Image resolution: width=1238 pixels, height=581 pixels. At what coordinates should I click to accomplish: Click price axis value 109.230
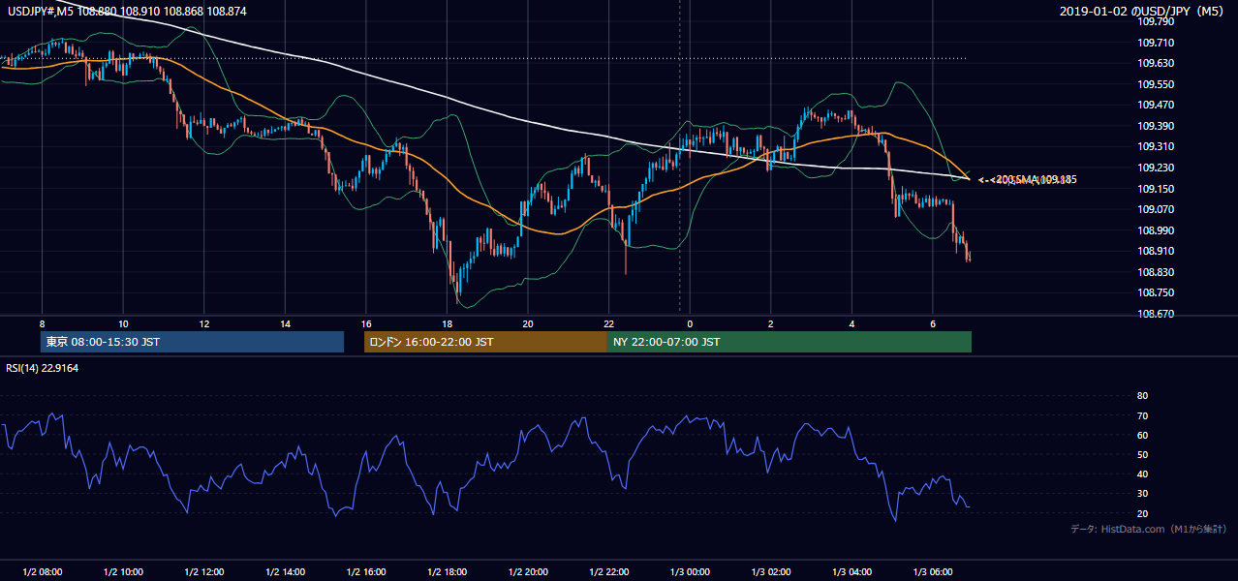(x=1156, y=168)
